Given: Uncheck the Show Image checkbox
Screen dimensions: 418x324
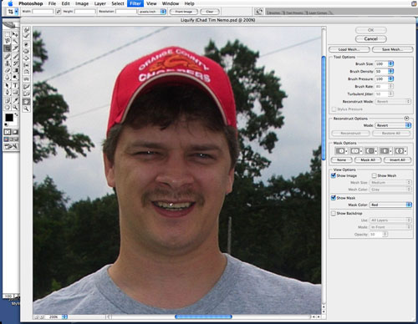Looking at the screenshot, I should (333, 175).
